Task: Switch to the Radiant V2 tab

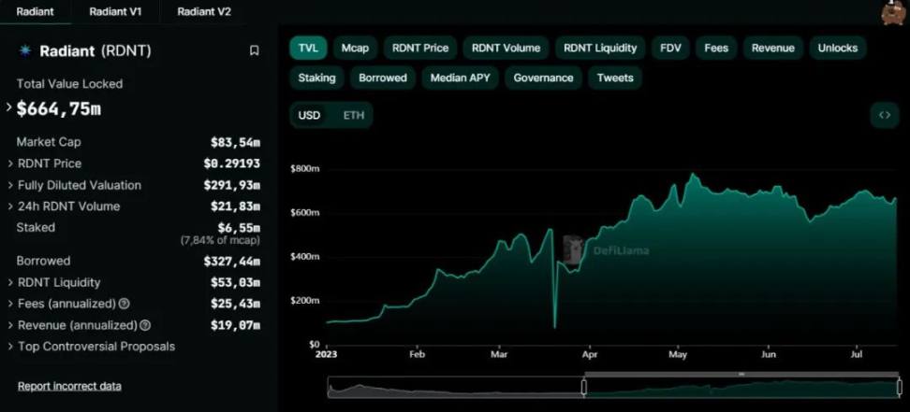Action: [204, 11]
